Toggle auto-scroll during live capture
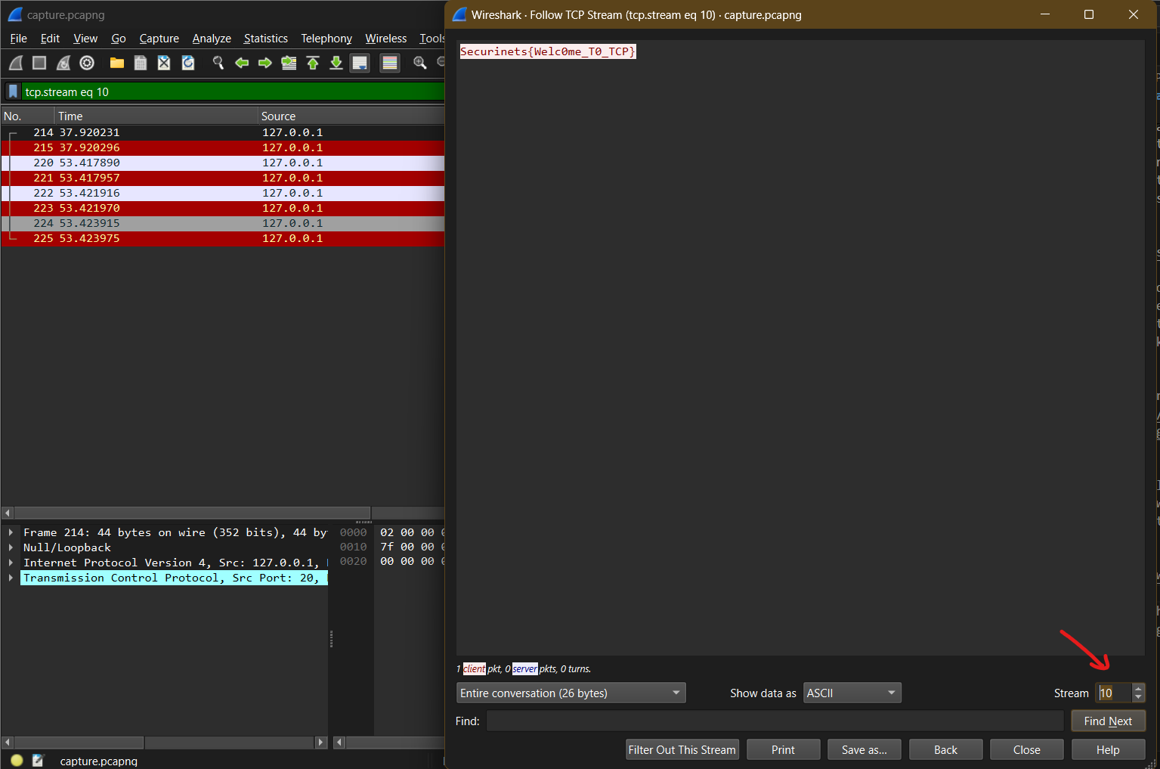The image size is (1160, 769). click(360, 64)
